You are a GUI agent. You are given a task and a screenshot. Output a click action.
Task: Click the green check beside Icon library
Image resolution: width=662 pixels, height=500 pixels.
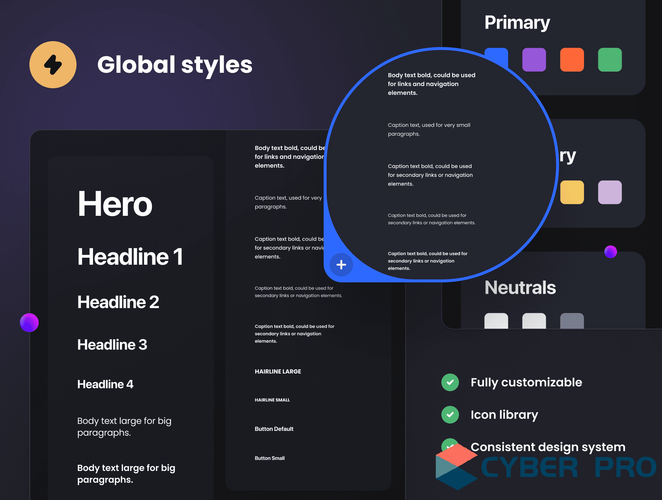click(x=450, y=415)
